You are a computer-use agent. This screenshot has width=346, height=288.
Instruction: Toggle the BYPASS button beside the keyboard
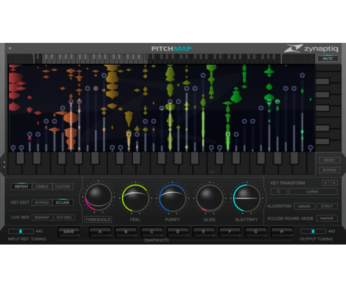coord(329,170)
